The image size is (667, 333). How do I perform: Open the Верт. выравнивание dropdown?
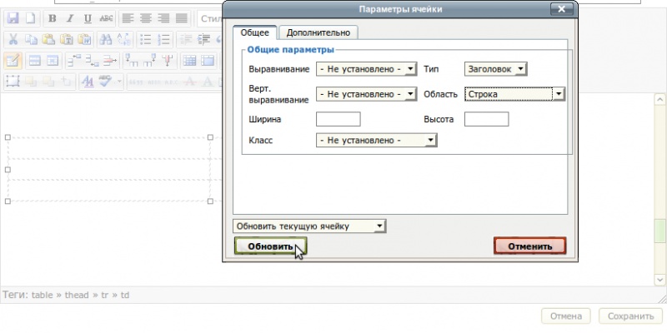point(366,94)
